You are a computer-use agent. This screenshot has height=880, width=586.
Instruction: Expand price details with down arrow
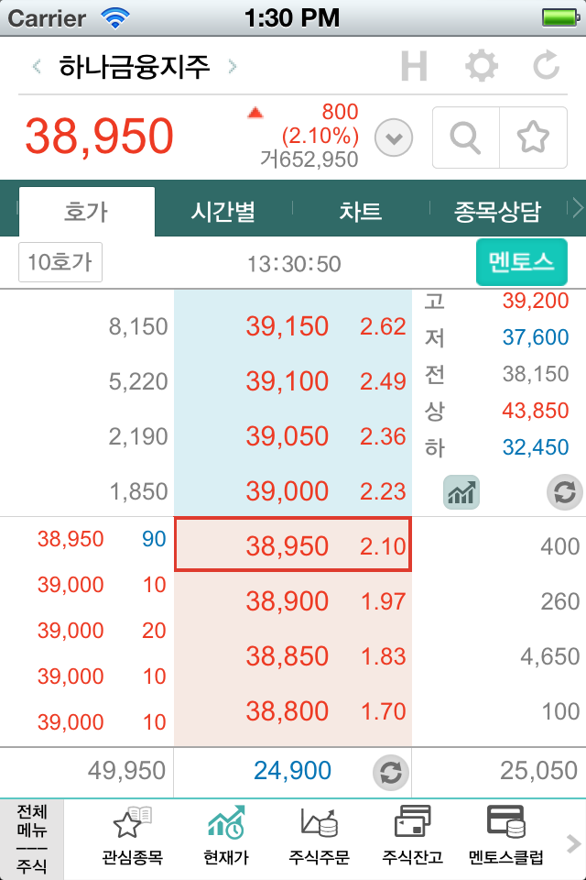394,138
